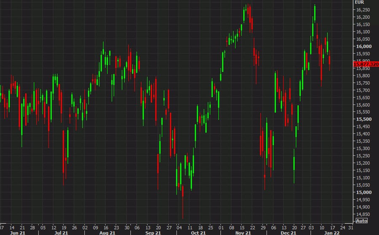Click the 16,250 price axis label
379x235 pixels.
363,10
